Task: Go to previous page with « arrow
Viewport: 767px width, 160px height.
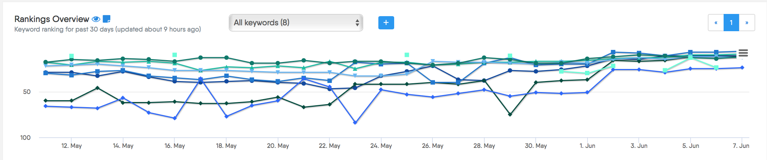Action: [716, 23]
